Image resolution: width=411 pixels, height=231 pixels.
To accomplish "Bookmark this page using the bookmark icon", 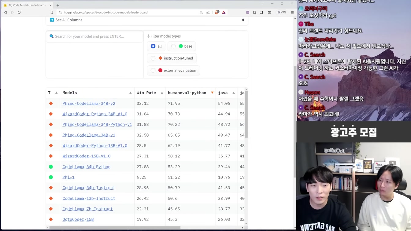I will (x=52, y=13).
